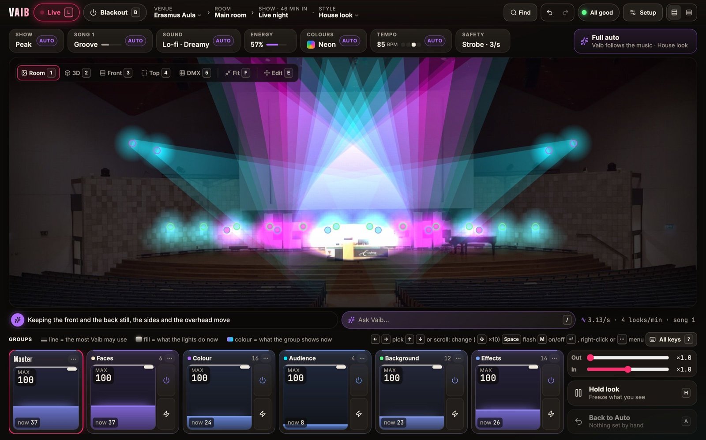
Task: Flash the Faces group with its lightning icon
Action: 166,414
